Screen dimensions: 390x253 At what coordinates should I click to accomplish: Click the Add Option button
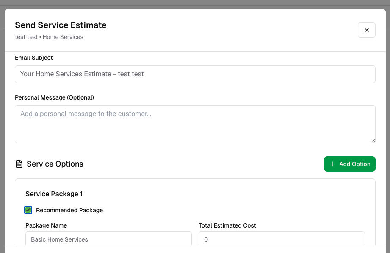[x=349, y=164]
